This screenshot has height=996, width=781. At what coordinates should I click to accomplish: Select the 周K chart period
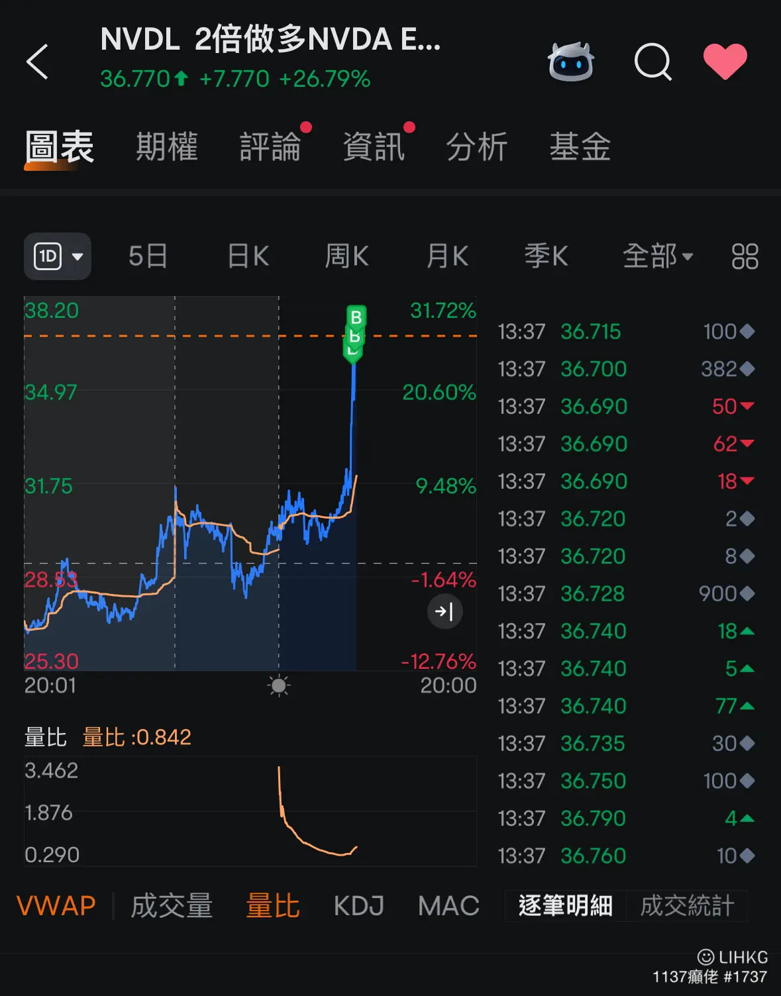coord(347,256)
